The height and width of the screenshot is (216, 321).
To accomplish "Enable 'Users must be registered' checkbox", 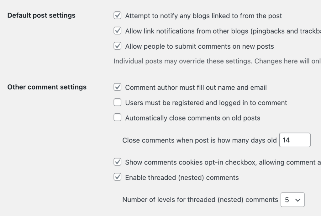I will pyautogui.click(x=118, y=102).
